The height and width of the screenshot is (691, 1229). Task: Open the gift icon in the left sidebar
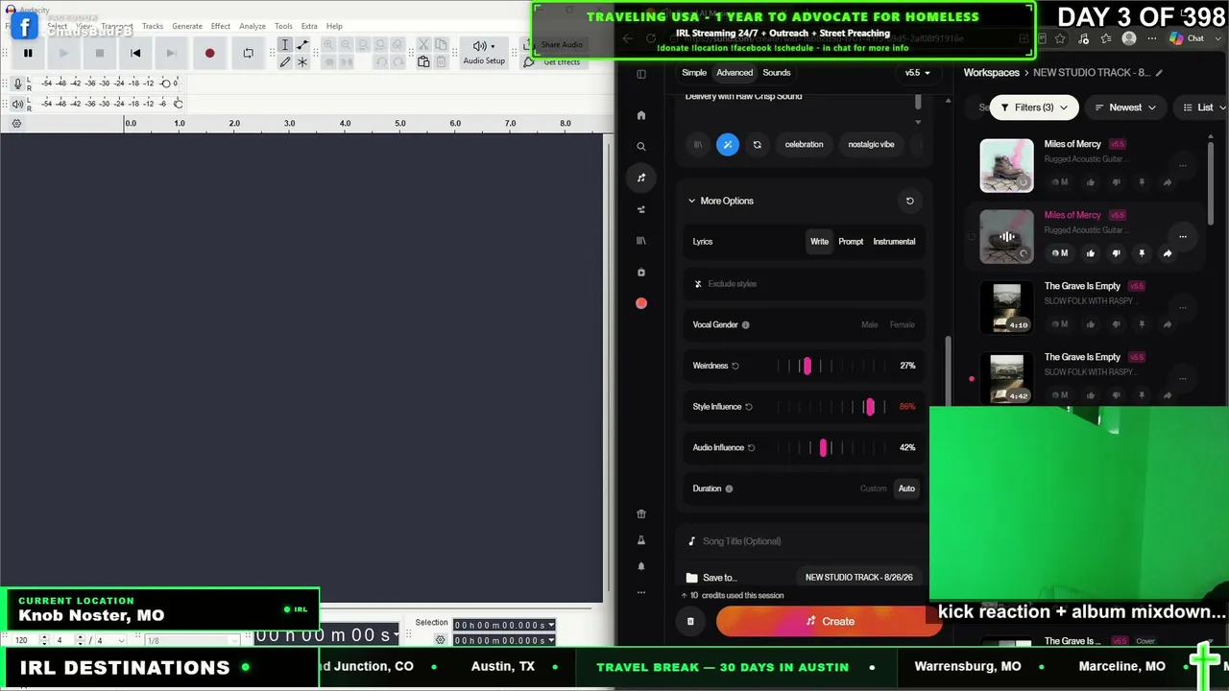(641, 514)
